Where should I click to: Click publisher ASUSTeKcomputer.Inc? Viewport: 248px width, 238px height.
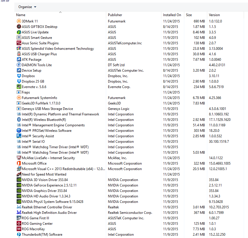pos(125,43)
